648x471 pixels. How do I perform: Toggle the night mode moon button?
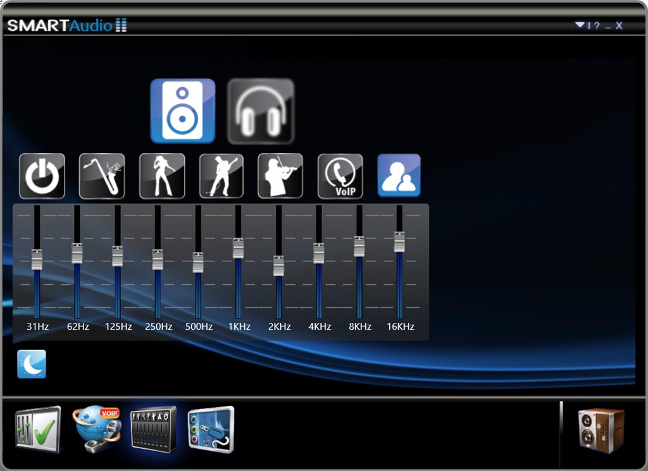click(x=32, y=364)
